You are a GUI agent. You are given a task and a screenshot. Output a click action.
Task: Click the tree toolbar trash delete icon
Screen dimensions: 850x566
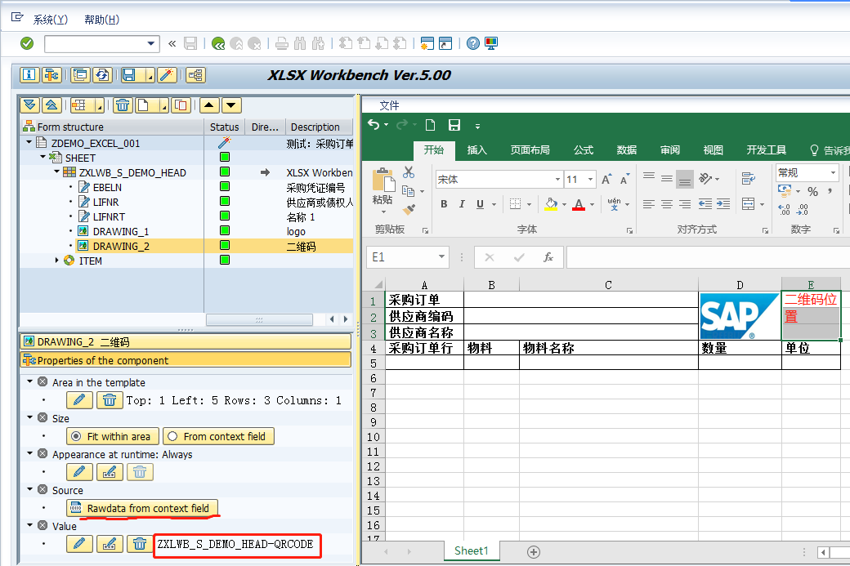click(123, 105)
